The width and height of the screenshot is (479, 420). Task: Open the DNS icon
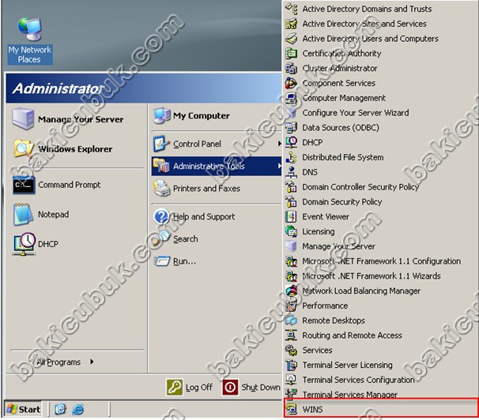(x=292, y=172)
